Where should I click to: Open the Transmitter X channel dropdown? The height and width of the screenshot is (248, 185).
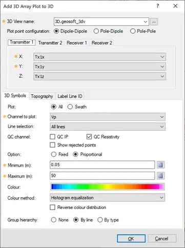click(99, 57)
